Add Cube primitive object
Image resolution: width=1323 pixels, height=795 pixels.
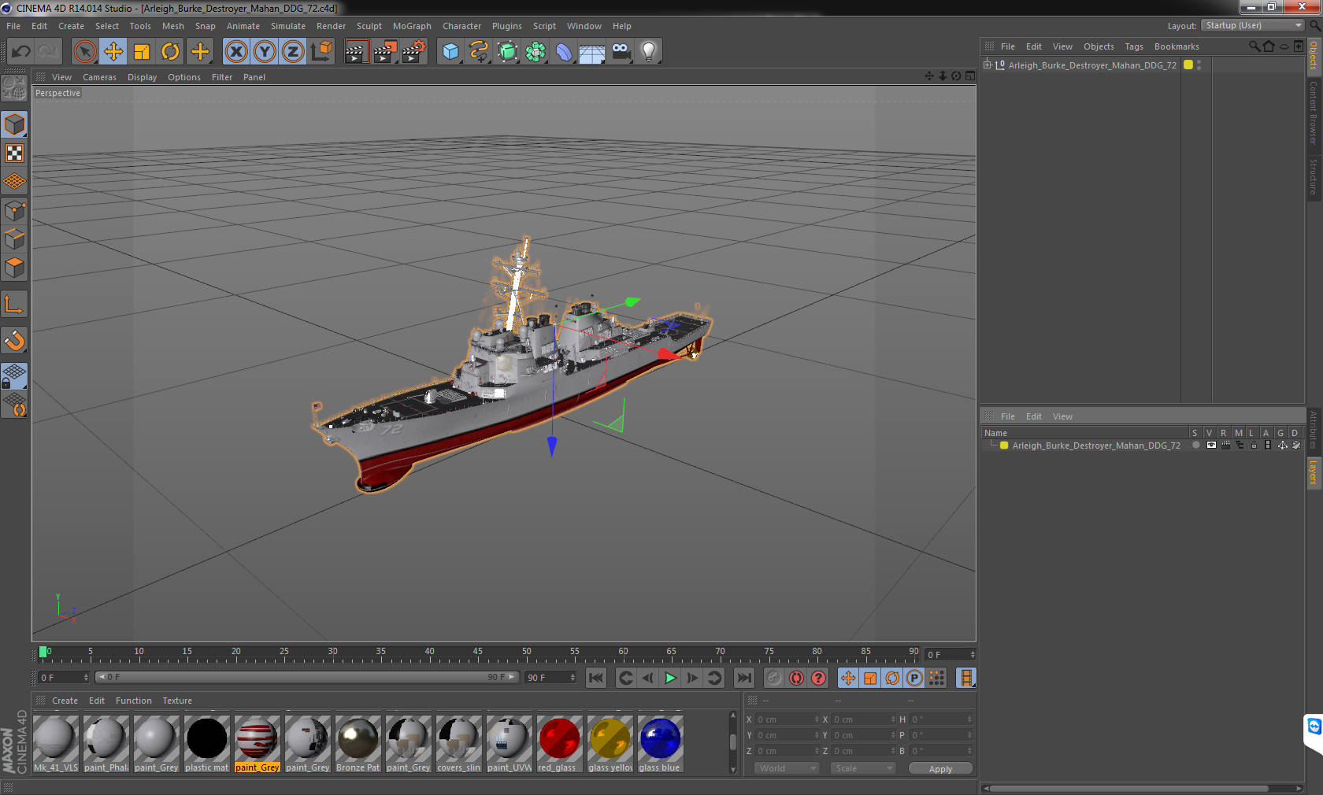tap(450, 52)
